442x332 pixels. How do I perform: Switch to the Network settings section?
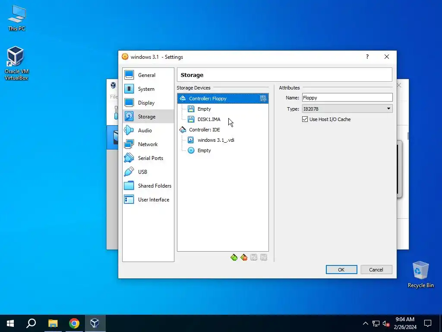[148, 144]
